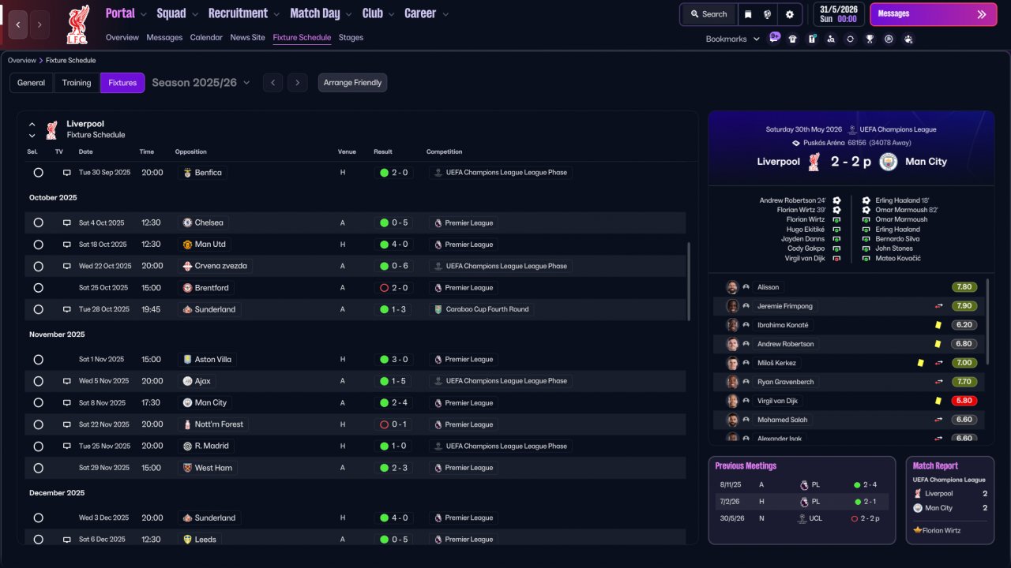The width and height of the screenshot is (1011, 568).
Task: Open the 9+ notifications chat bubble shortcut
Action: click(774, 37)
